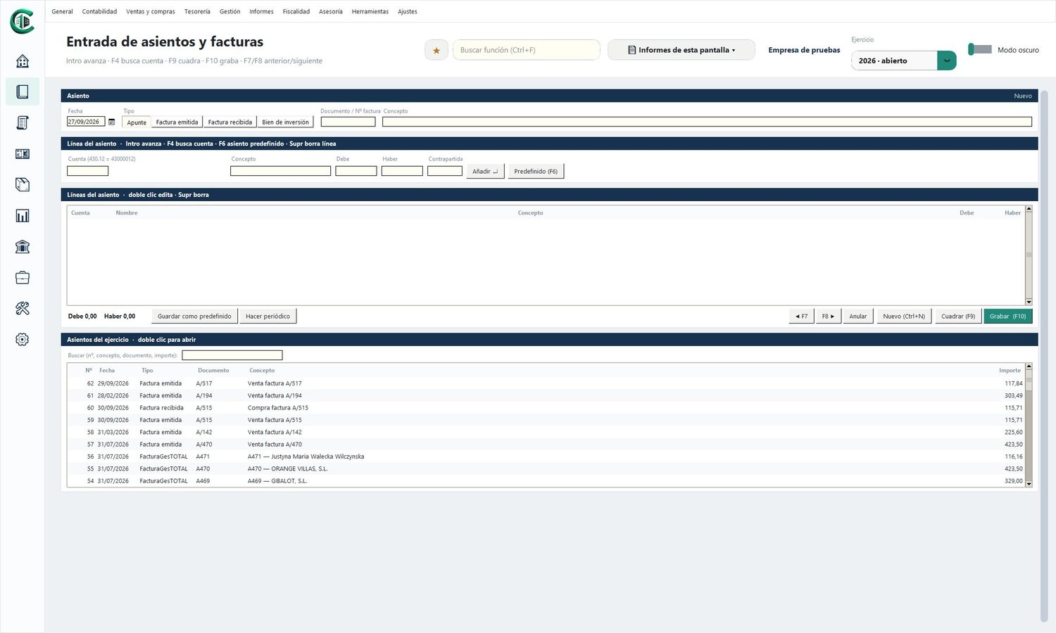The width and height of the screenshot is (1056, 633).
Task: Click the favorites star button
Action: click(436, 50)
